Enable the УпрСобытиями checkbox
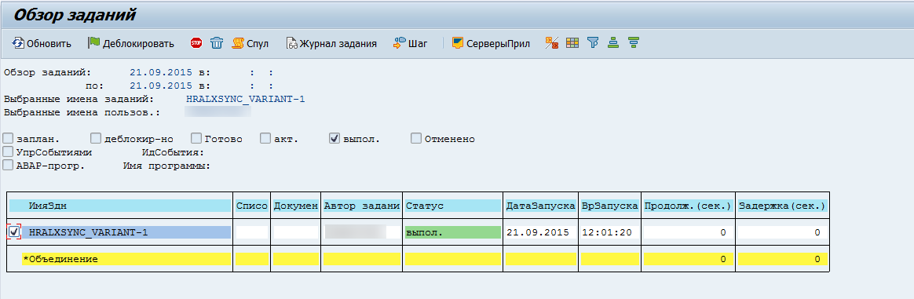 click(x=8, y=151)
